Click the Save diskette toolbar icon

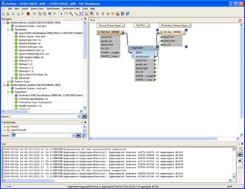click(13, 14)
